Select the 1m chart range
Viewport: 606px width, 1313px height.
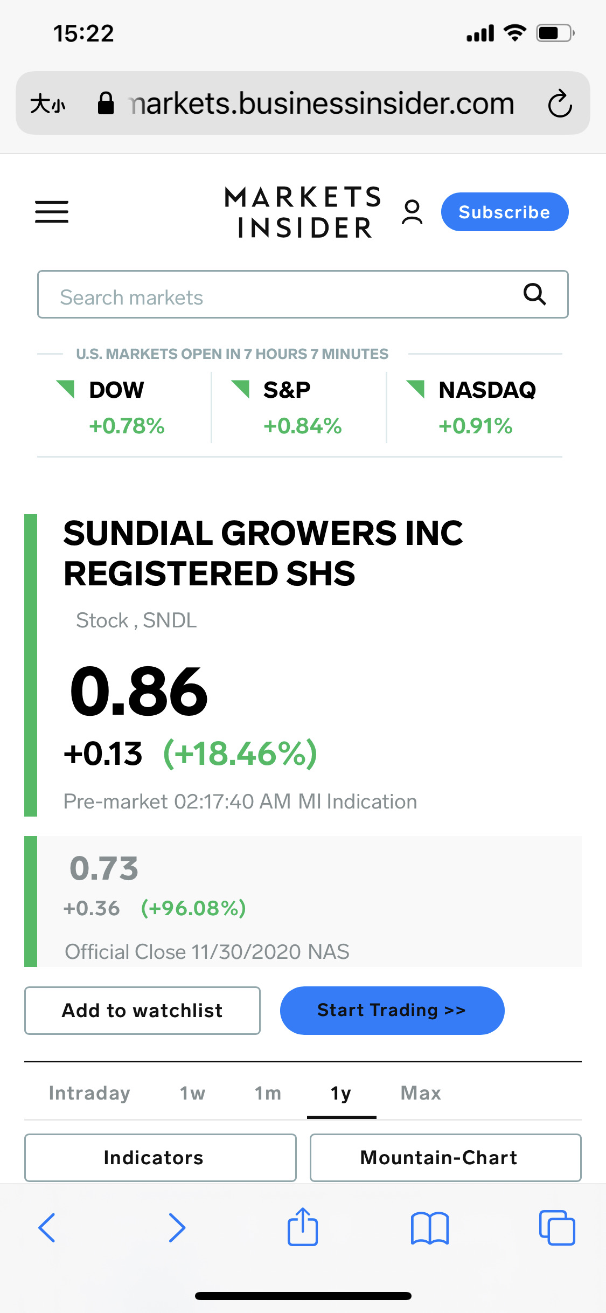coord(268,1093)
